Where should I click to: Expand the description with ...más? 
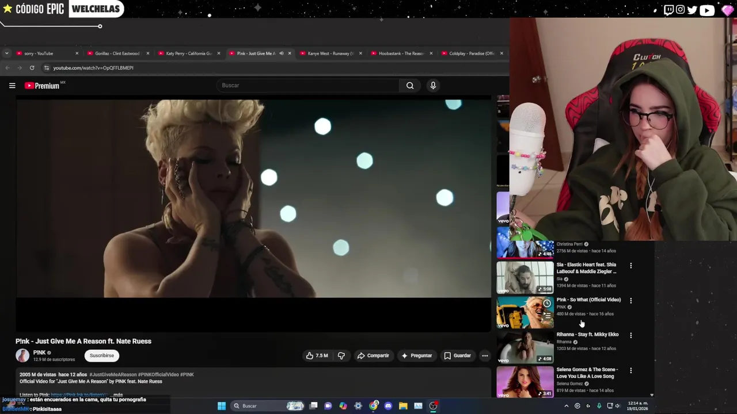(x=117, y=395)
